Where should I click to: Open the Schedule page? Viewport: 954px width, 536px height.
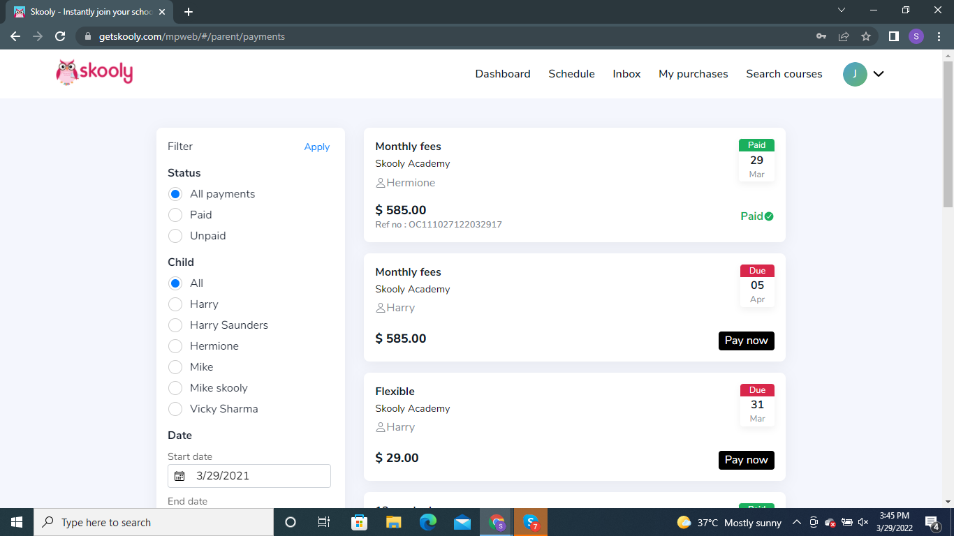point(571,74)
